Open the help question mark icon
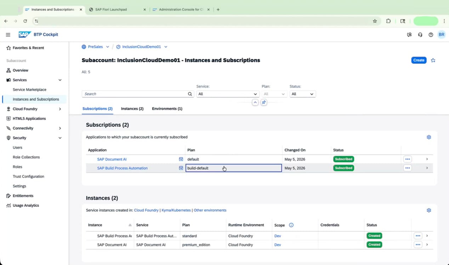Image resolution: width=449 pixels, height=265 pixels. (x=431, y=35)
